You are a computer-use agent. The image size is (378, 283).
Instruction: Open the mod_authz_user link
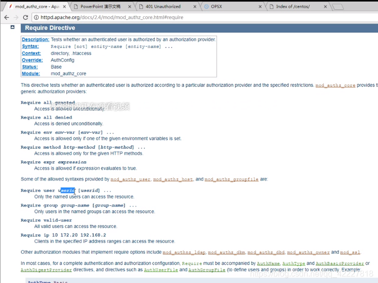point(131,179)
